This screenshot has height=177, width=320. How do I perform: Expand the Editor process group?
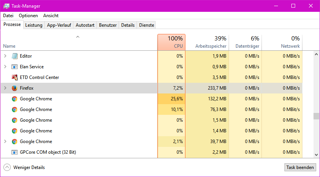pos(5,56)
